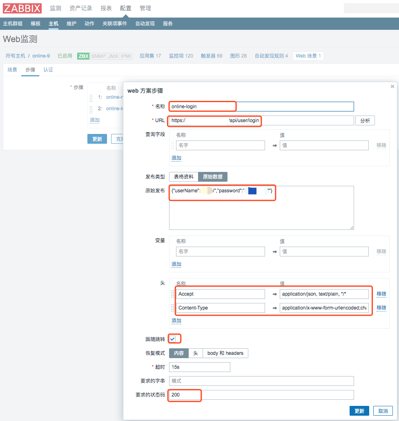Open the 管理 top menu
Screen dimensions: 399x421
145,8
